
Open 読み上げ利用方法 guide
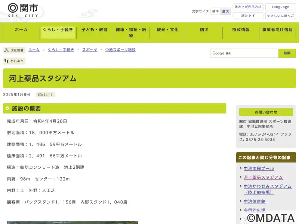[x=248, y=7]
